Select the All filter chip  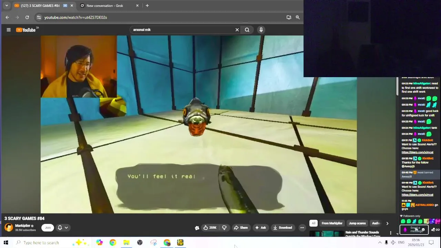pyautogui.click(x=313, y=223)
